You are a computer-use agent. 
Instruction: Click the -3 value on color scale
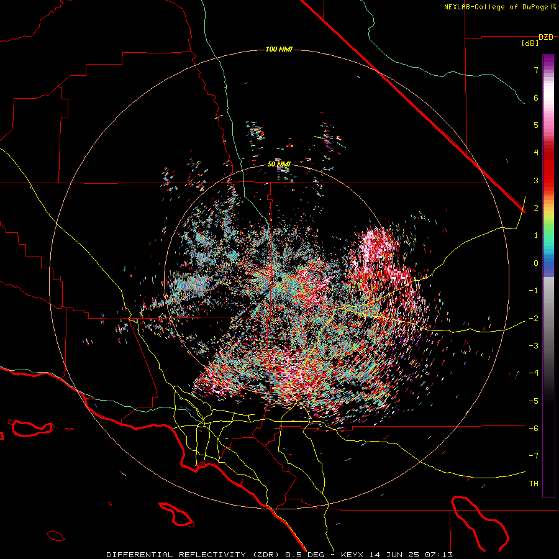tap(534, 346)
